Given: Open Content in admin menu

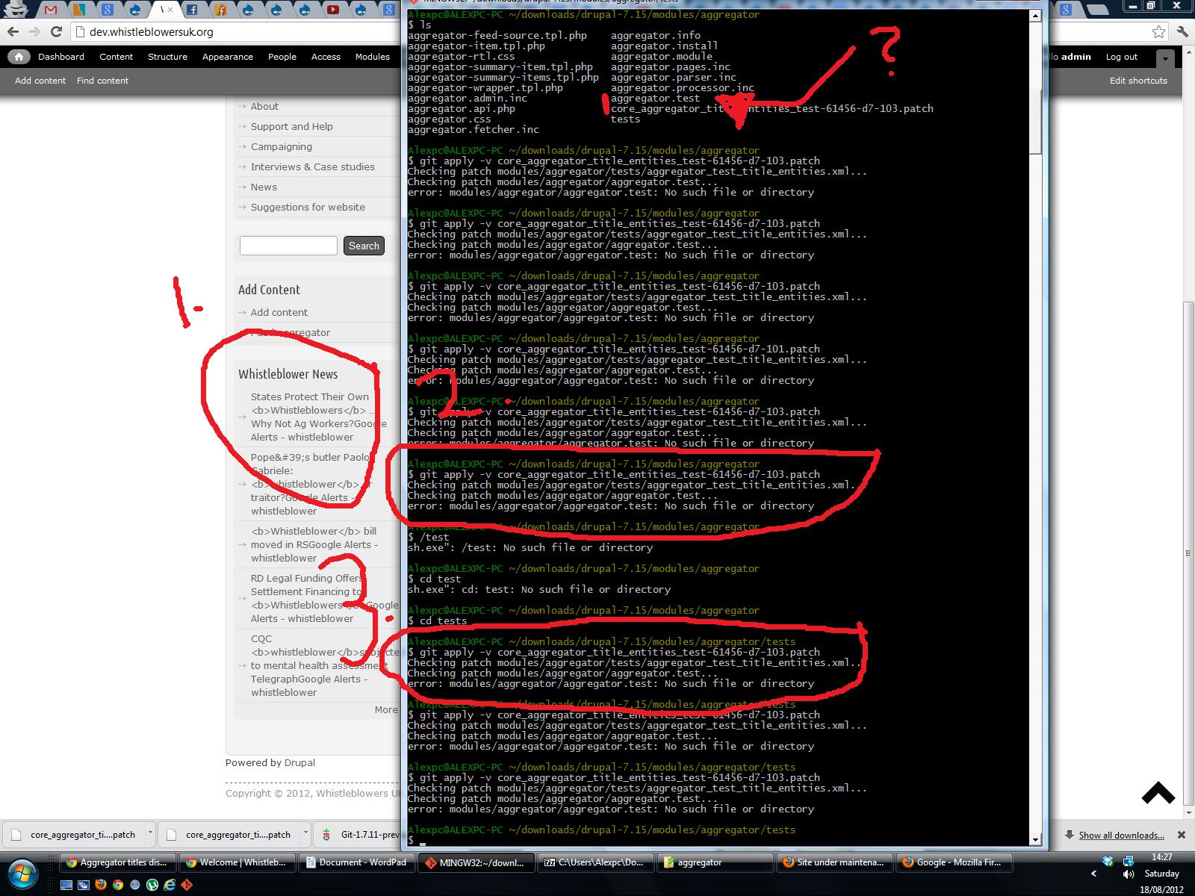Looking at the screenshot, I should click(x=116, y=57).
